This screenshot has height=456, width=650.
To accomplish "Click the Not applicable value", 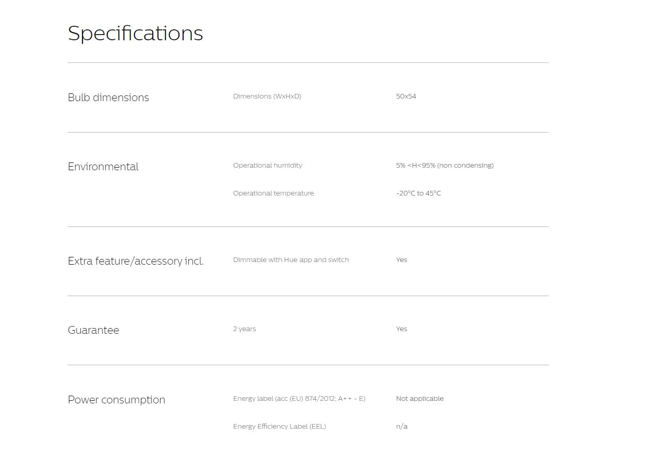I will 419,399.
